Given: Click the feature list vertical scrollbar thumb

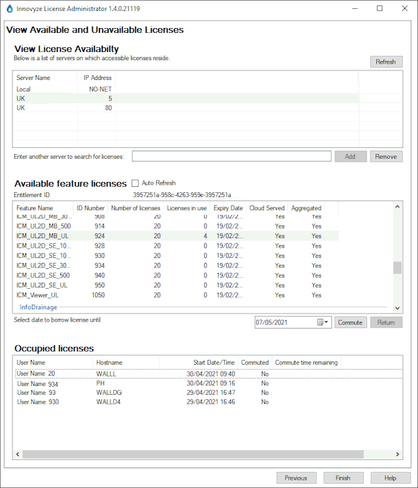Looking at the screenshot, I should point(397,268).
